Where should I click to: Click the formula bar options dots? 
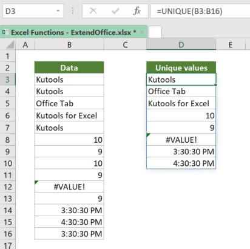(72, 11)
